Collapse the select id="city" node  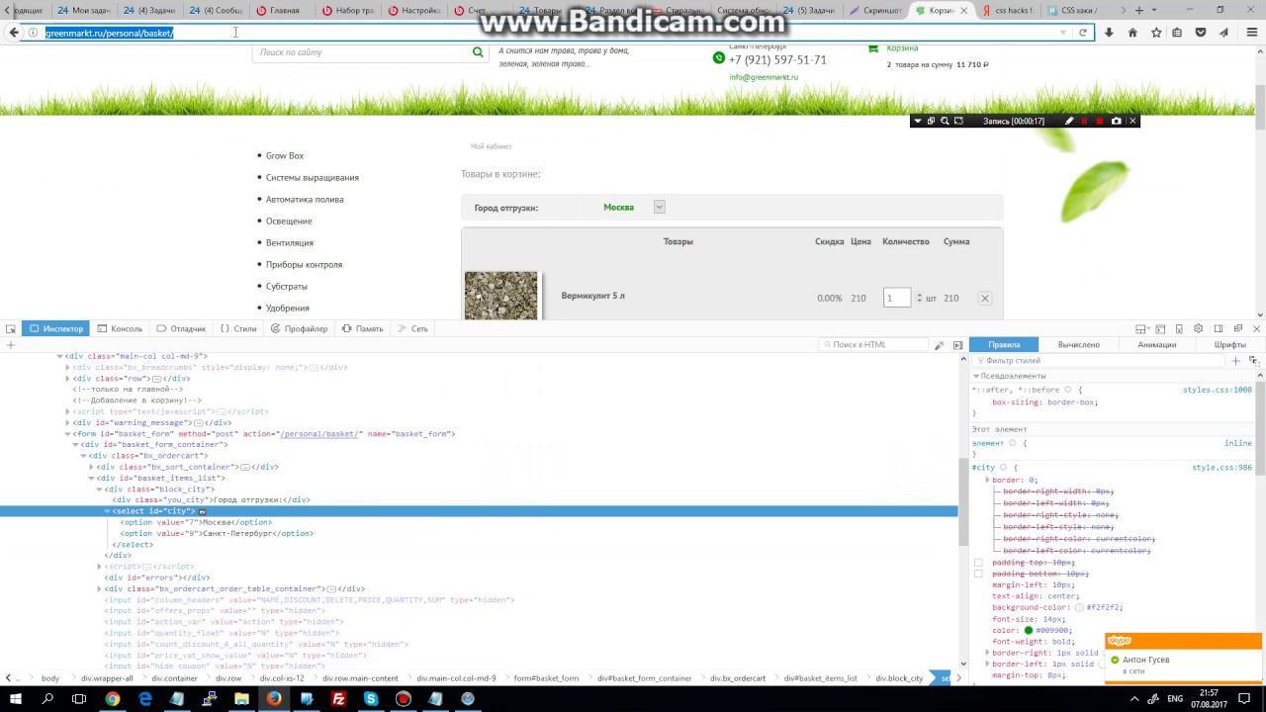108,511
